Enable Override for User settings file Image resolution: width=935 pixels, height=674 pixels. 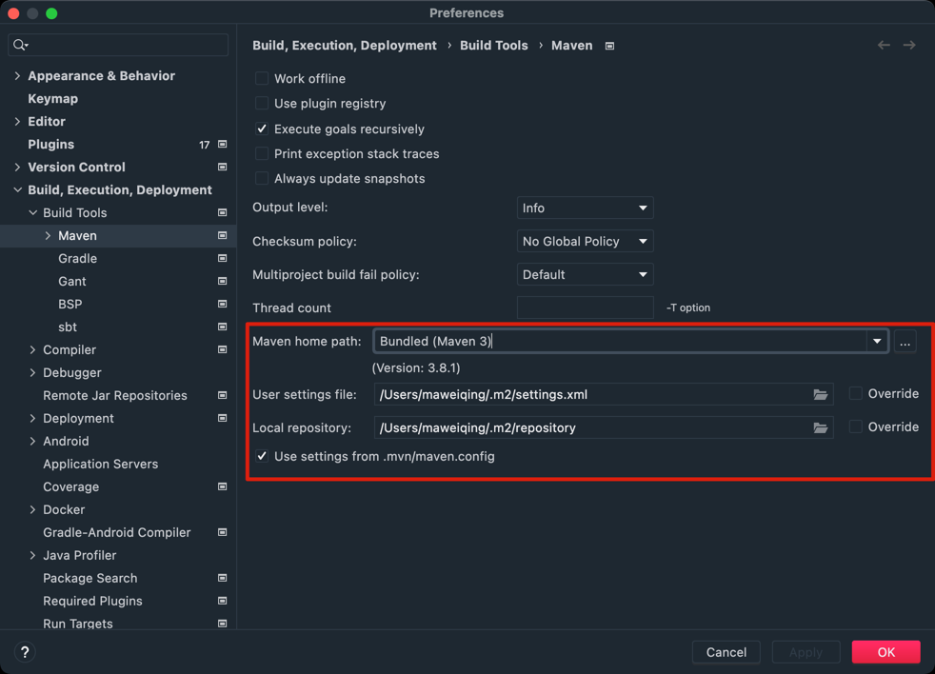(x=857, y=393)
